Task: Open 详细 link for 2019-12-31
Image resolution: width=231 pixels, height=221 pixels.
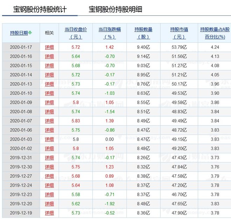Action: pos(49,158)
